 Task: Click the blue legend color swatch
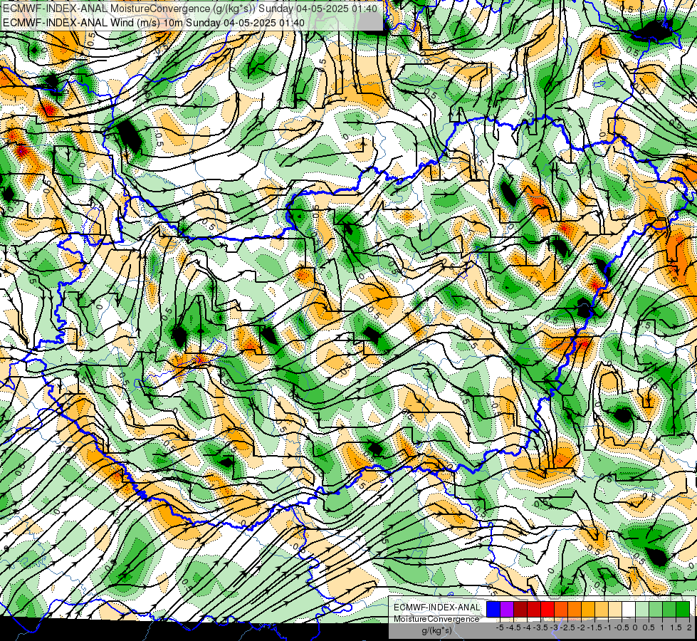[493, 610]
